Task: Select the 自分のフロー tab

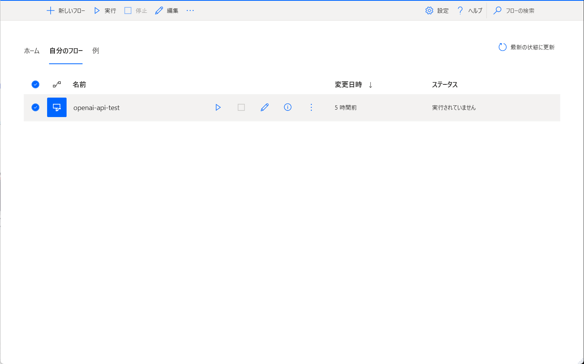Action: [x=66, y=51]
